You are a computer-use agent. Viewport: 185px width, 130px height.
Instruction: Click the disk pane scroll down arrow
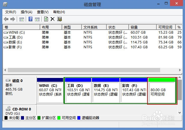[180, 113]
